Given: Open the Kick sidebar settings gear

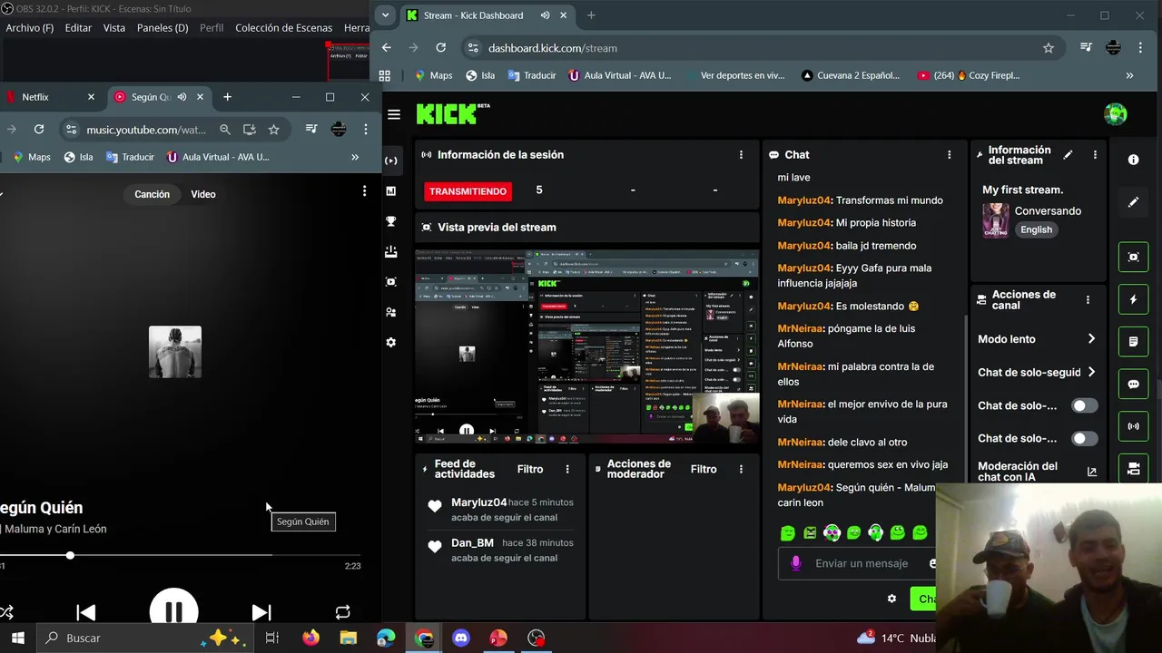Looking at the screenshot, I should [391, 342].
